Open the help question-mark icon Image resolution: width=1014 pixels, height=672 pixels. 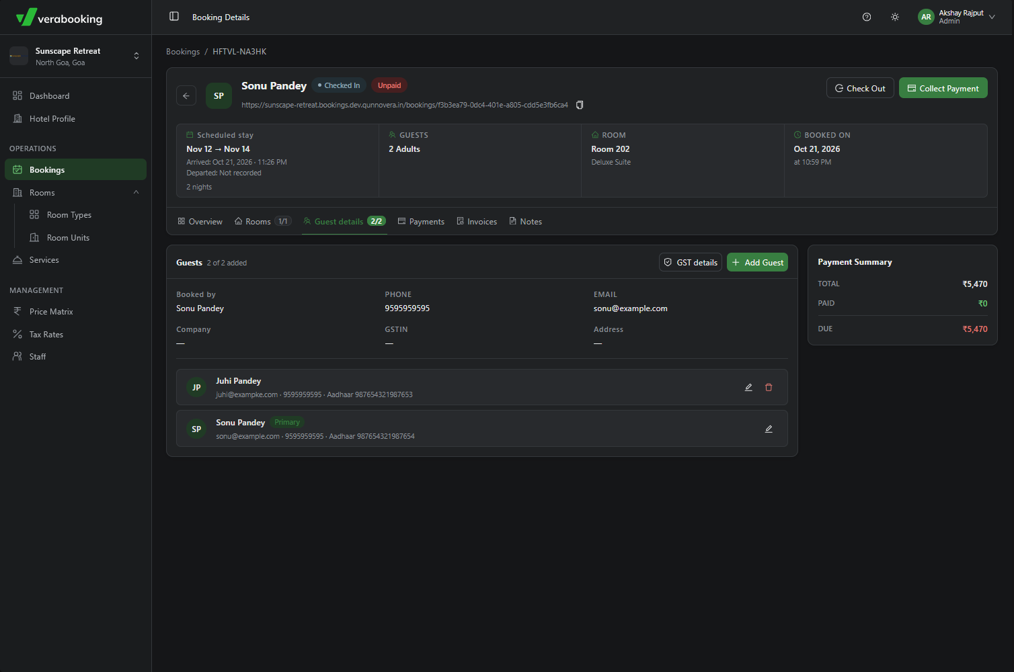867,17
